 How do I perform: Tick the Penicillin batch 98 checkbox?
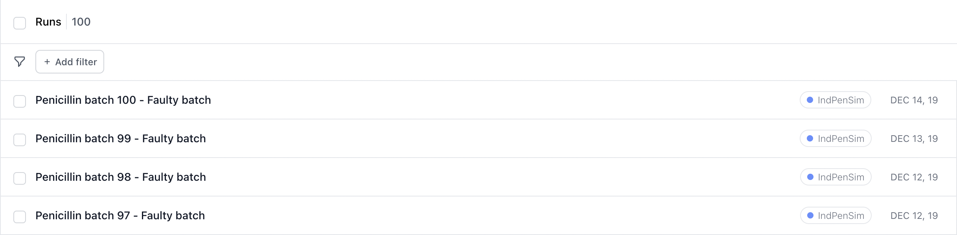tap(20, 178)
